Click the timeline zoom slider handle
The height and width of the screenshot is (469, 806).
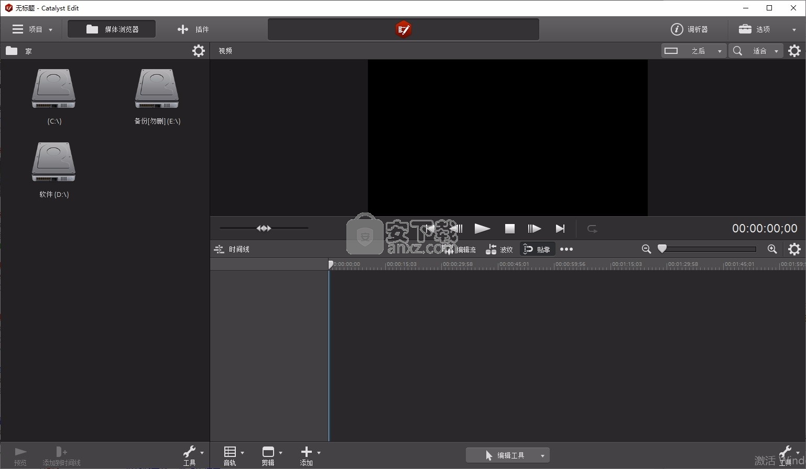point(662,249)
